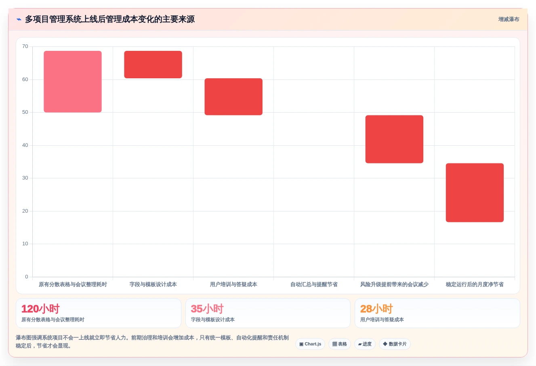This screenshot has width=536, height=366.
Task: Click the red bar for 风险升级提前带来的会议减少
Action: click(x=394, y=139)
